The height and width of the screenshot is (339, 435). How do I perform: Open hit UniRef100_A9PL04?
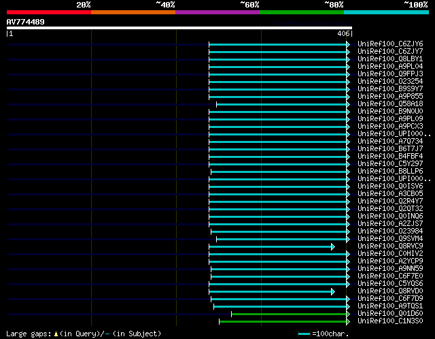pyautogui.click(x=390, y=66)
